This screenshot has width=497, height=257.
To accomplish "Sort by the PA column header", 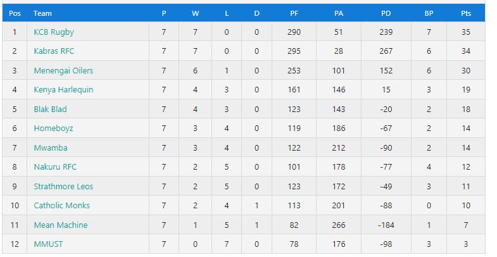I will 339,13.
